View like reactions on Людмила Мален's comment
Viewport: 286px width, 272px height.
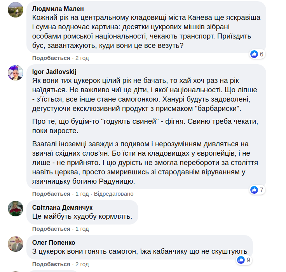(x=257, y=54)
